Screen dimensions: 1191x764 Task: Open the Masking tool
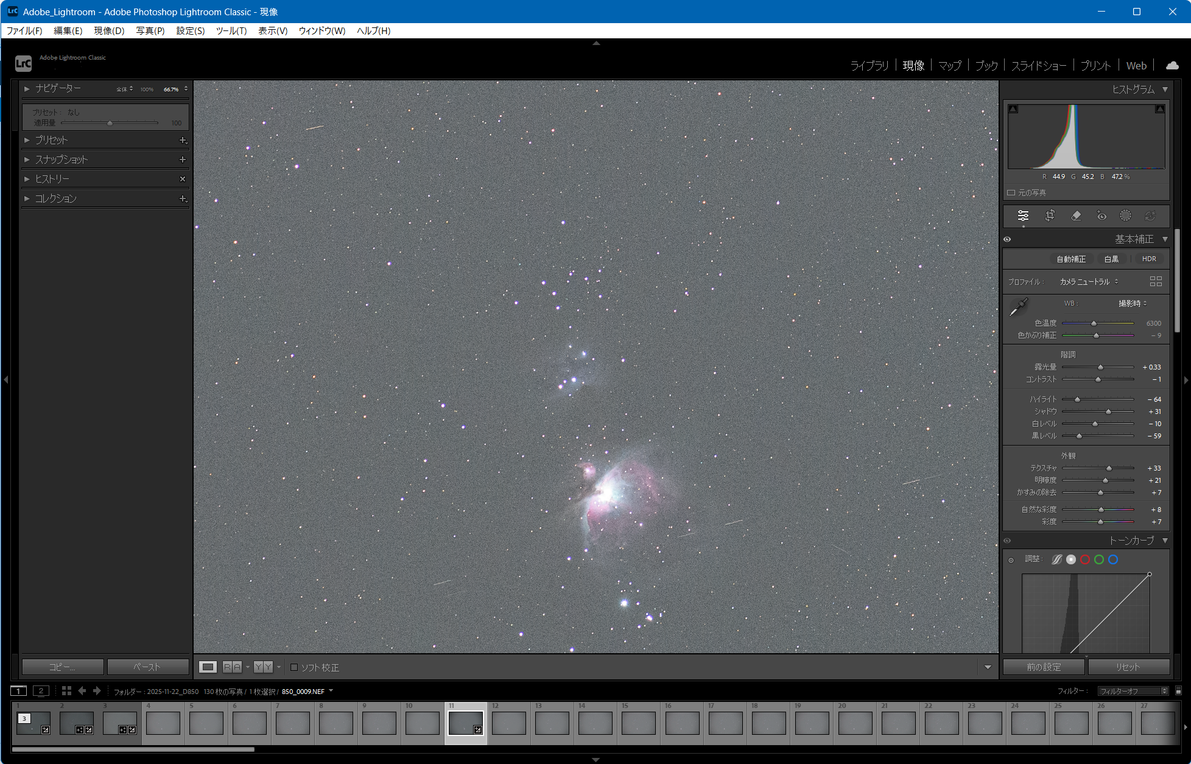[1125, 216]
